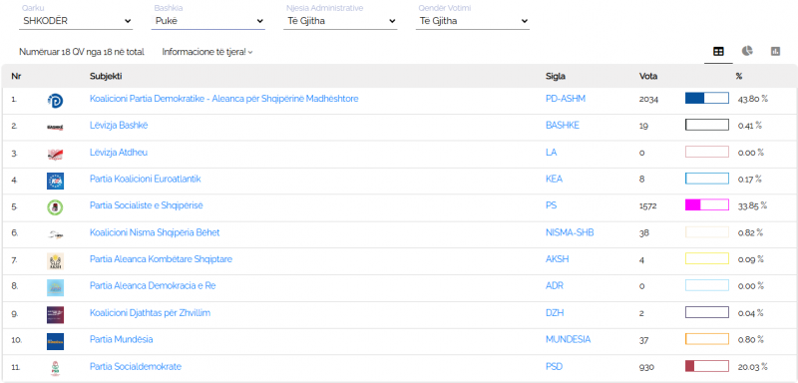Switch to the bar chart view icon

(x=775, y=52)
